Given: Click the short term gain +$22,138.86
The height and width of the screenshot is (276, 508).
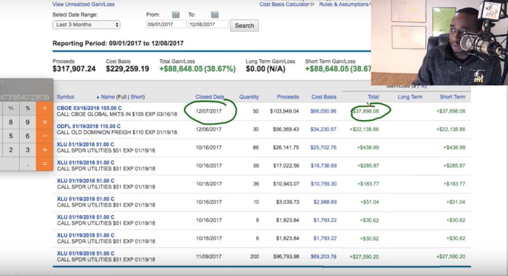Looking at the screenshot, I should (450, 129).
